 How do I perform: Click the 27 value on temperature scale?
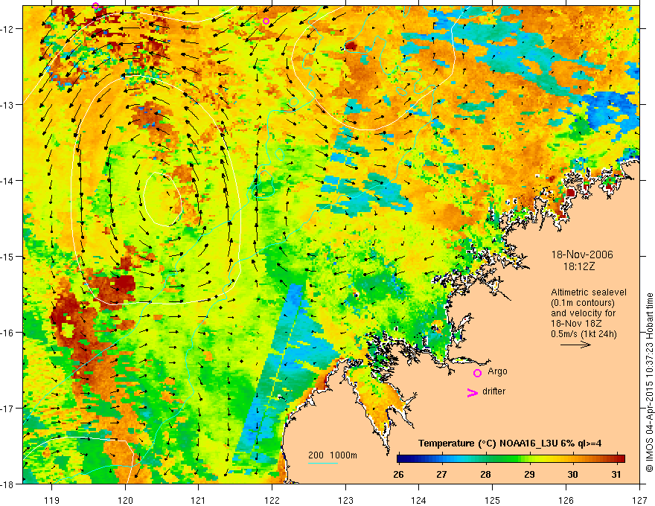[441, 474]
